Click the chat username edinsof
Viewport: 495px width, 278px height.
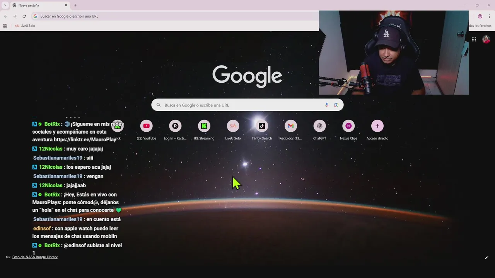(43, 229)
